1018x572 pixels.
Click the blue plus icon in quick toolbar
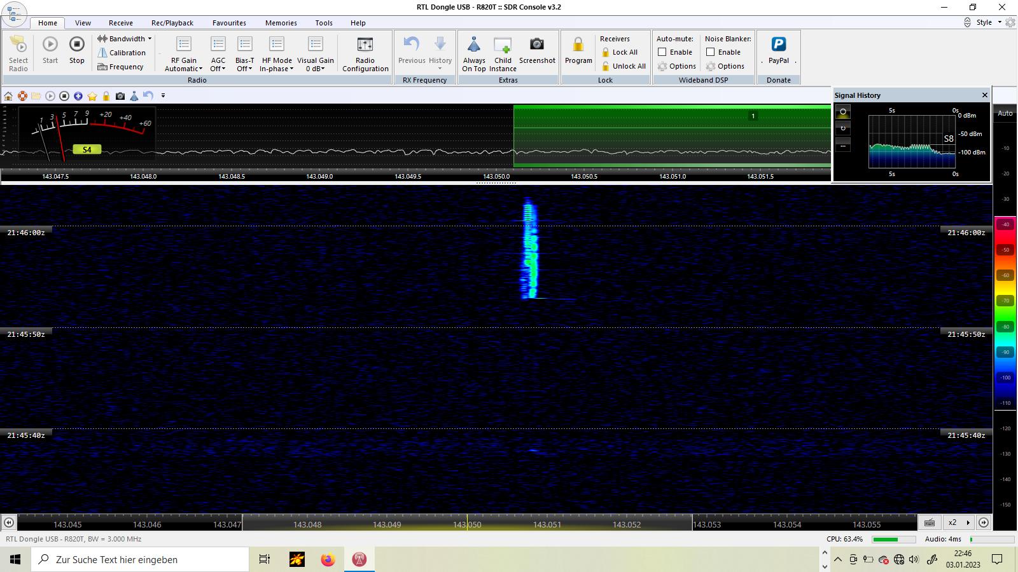(78, 96)
